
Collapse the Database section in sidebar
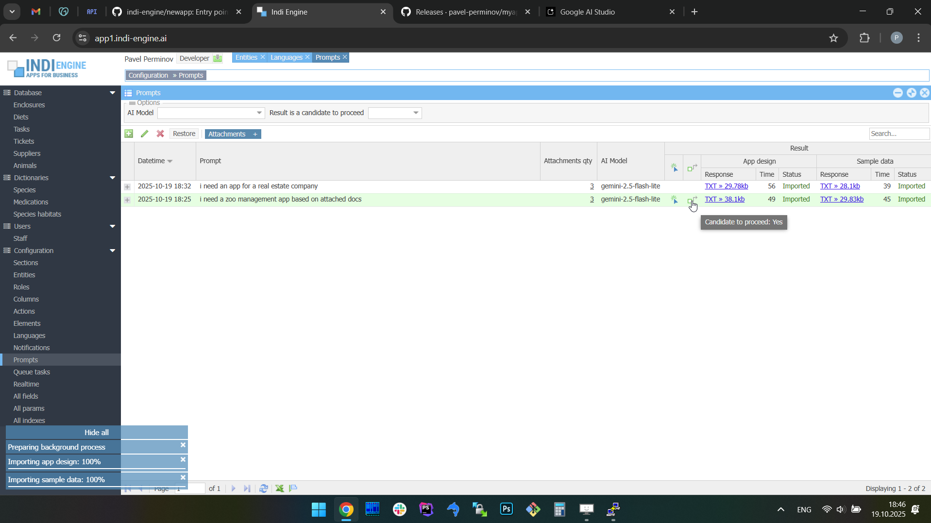pyautogui.click(x=112, y=93)
